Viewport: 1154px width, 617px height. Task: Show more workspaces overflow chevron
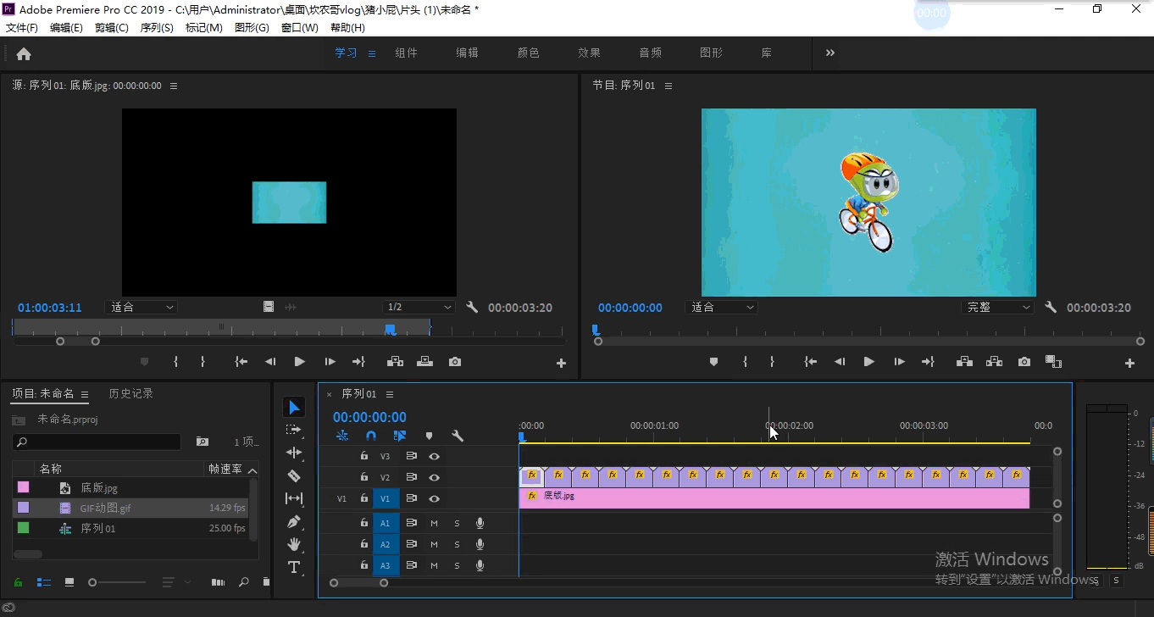[830, 53]
